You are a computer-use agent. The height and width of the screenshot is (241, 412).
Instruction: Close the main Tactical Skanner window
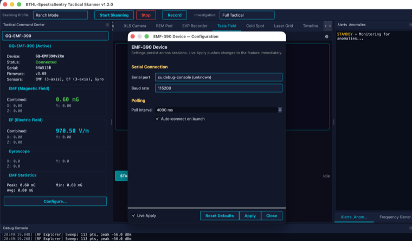(5, 4)
